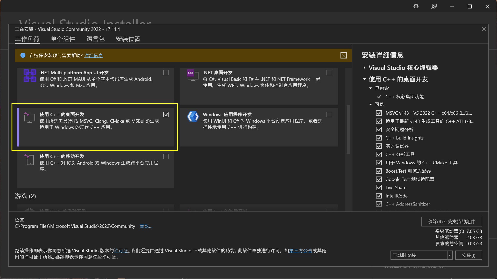497x279 pixels.
Task: Expand Visual Studio 核心编辑器 node
Action: (364, 68)
